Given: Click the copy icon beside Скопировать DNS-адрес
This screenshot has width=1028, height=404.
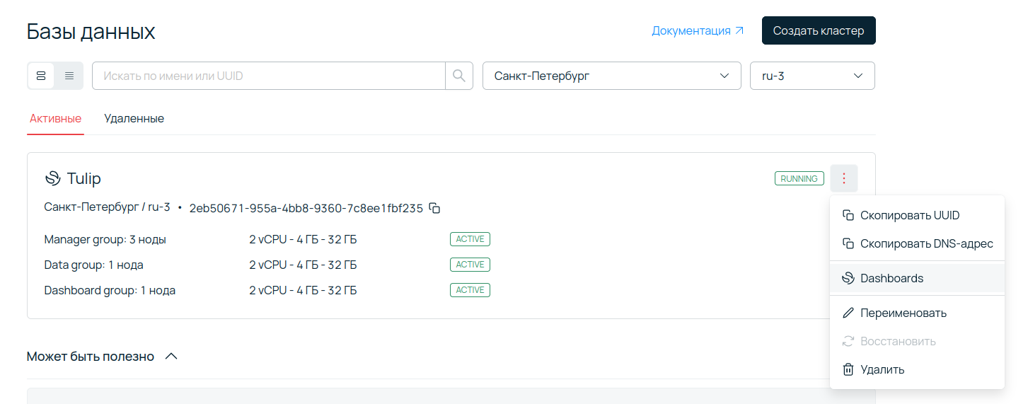Looking at the screenshot, I should point(848,243).
